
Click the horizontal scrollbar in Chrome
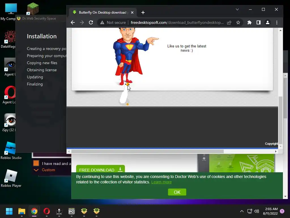point(148,152)
